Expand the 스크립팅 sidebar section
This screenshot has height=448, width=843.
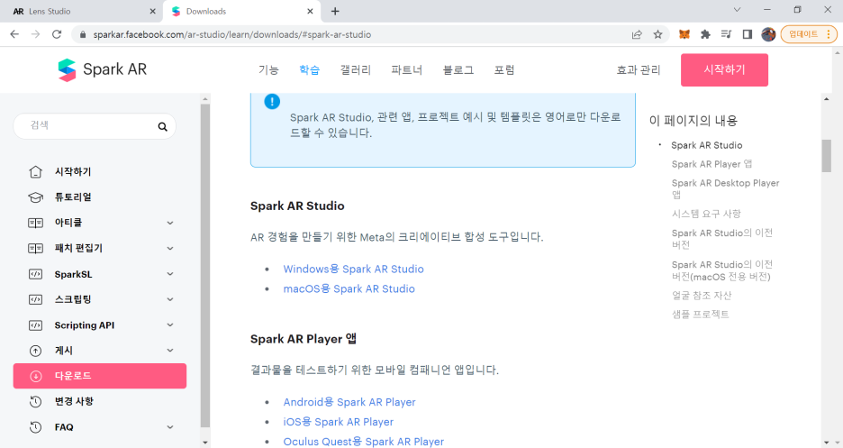coord(170,299)
